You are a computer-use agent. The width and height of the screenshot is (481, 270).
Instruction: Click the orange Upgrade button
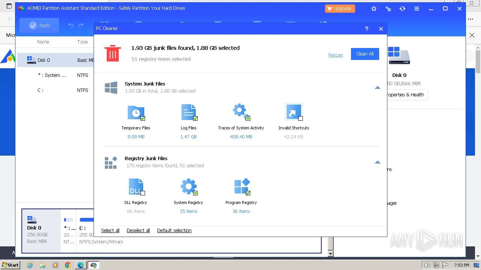pos(340,9)
